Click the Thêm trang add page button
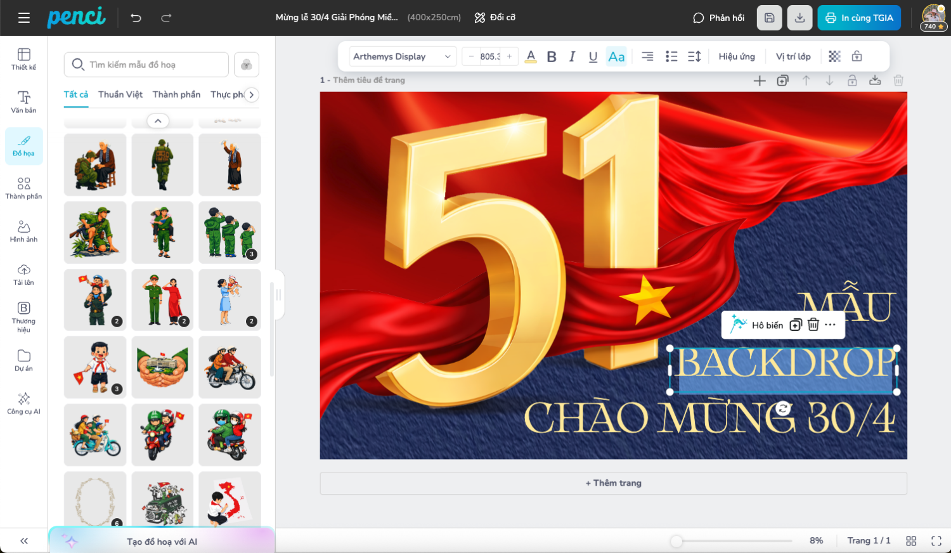Screen dimensions: 951x553 point(613,483)
